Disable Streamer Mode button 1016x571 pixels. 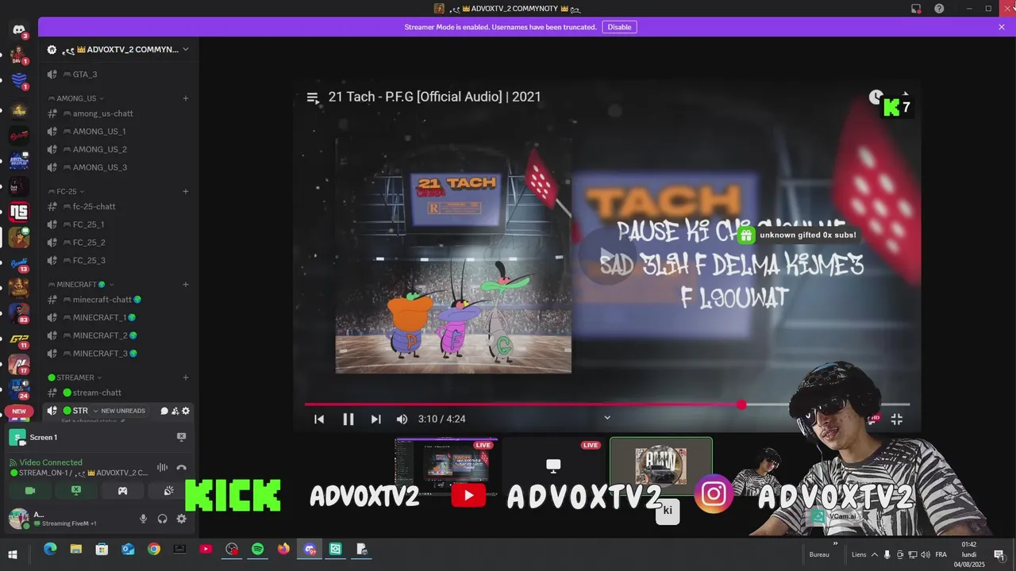click(x=619, y=27)
